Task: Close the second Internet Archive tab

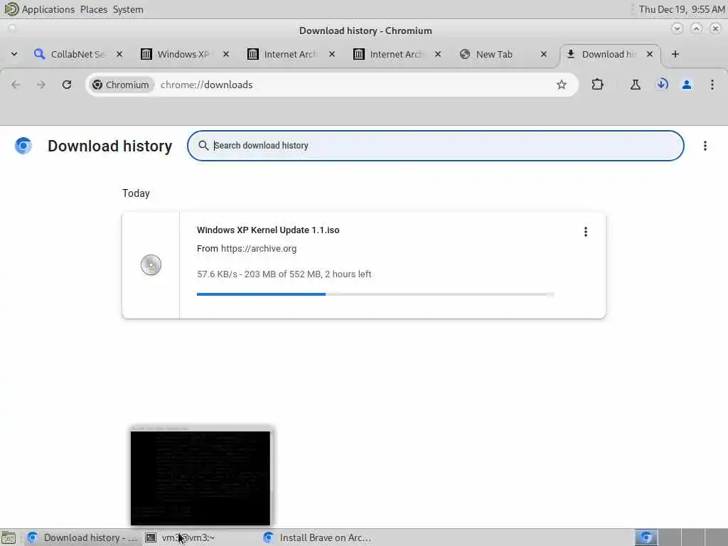Action: coord(438,54)
